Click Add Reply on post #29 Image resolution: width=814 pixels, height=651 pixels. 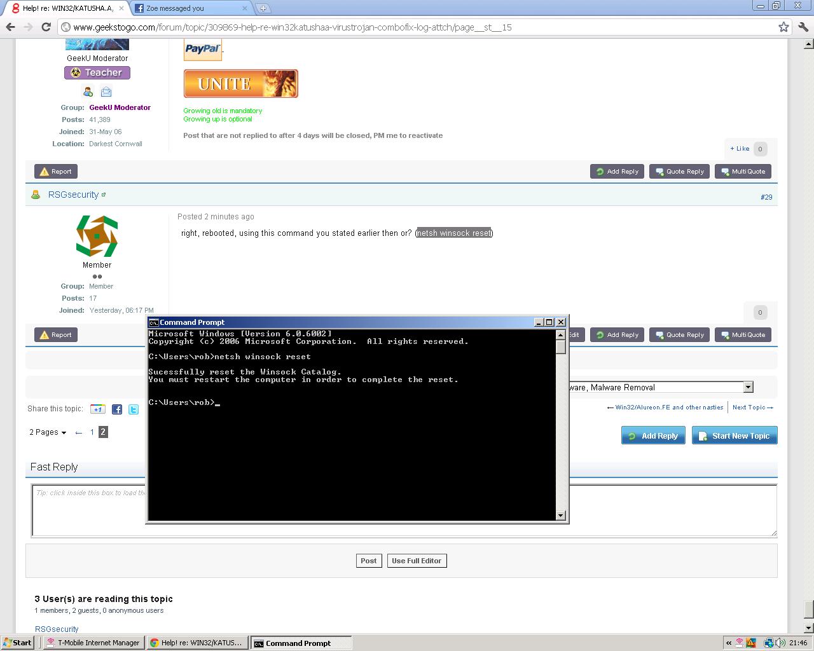pos(617,335)
